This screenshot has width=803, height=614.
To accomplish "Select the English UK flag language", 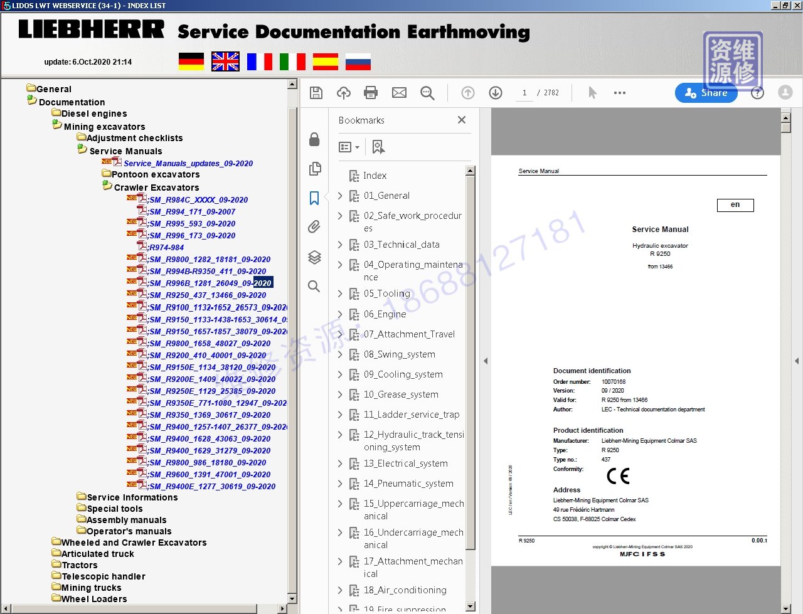I will click(225, 61).
